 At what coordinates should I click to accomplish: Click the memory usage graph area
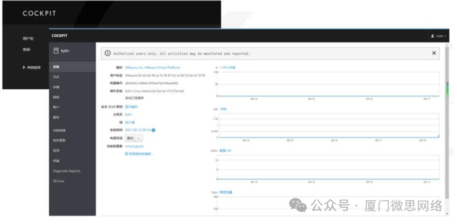pos(329,126)
